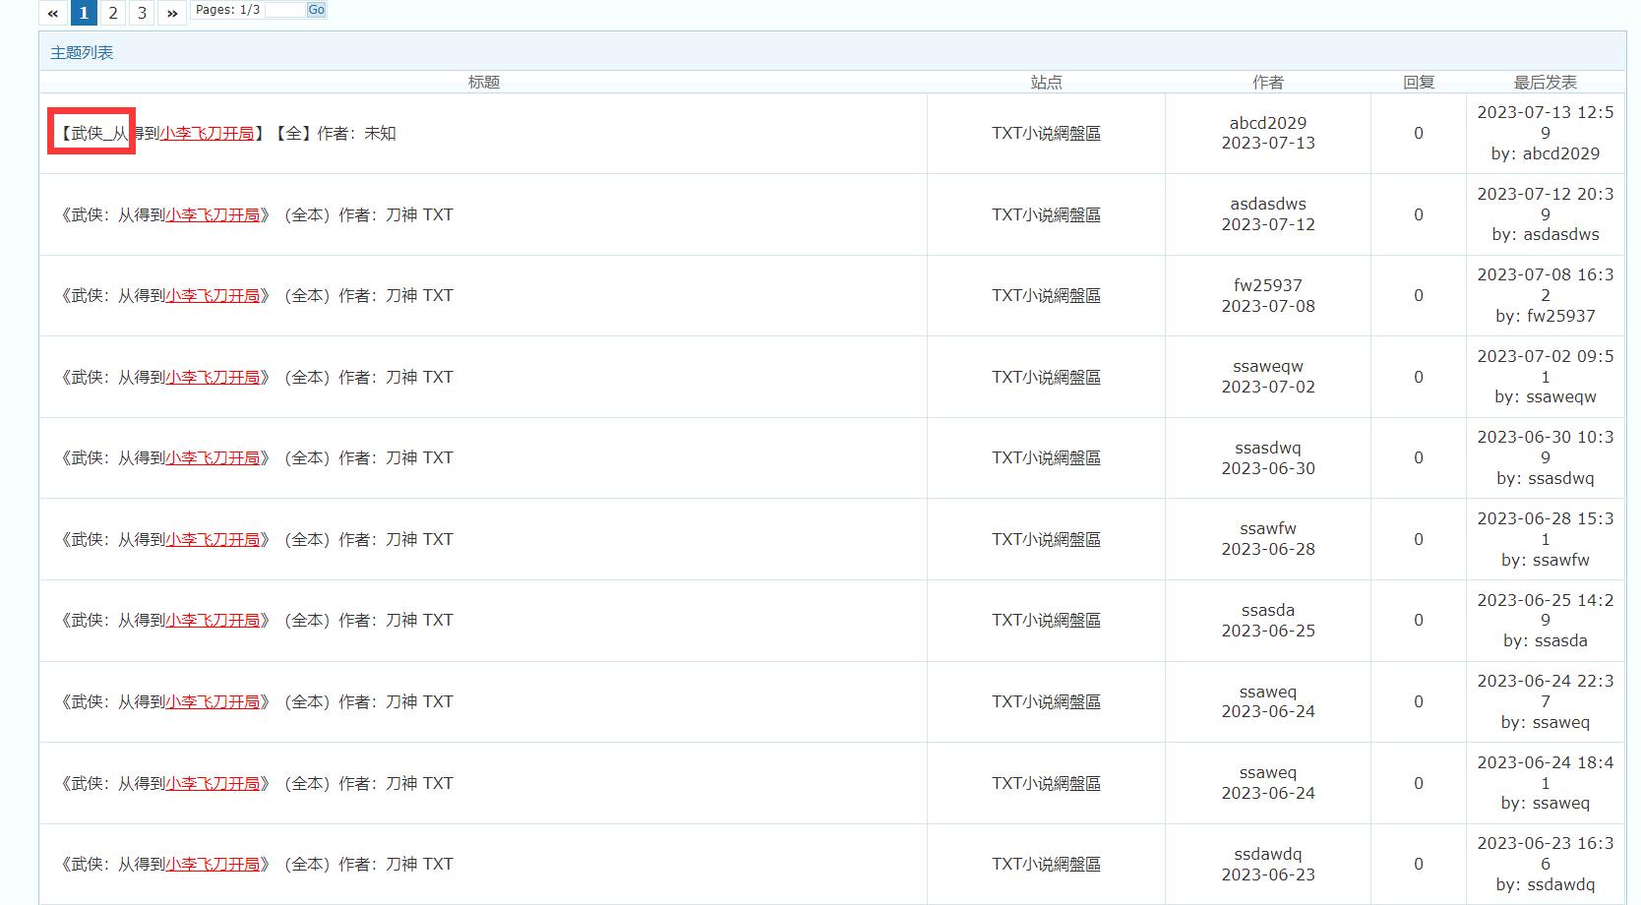1641x905 pixels.
Task: Click the 主题列表 heading link
Action: [x=82, y=52]
